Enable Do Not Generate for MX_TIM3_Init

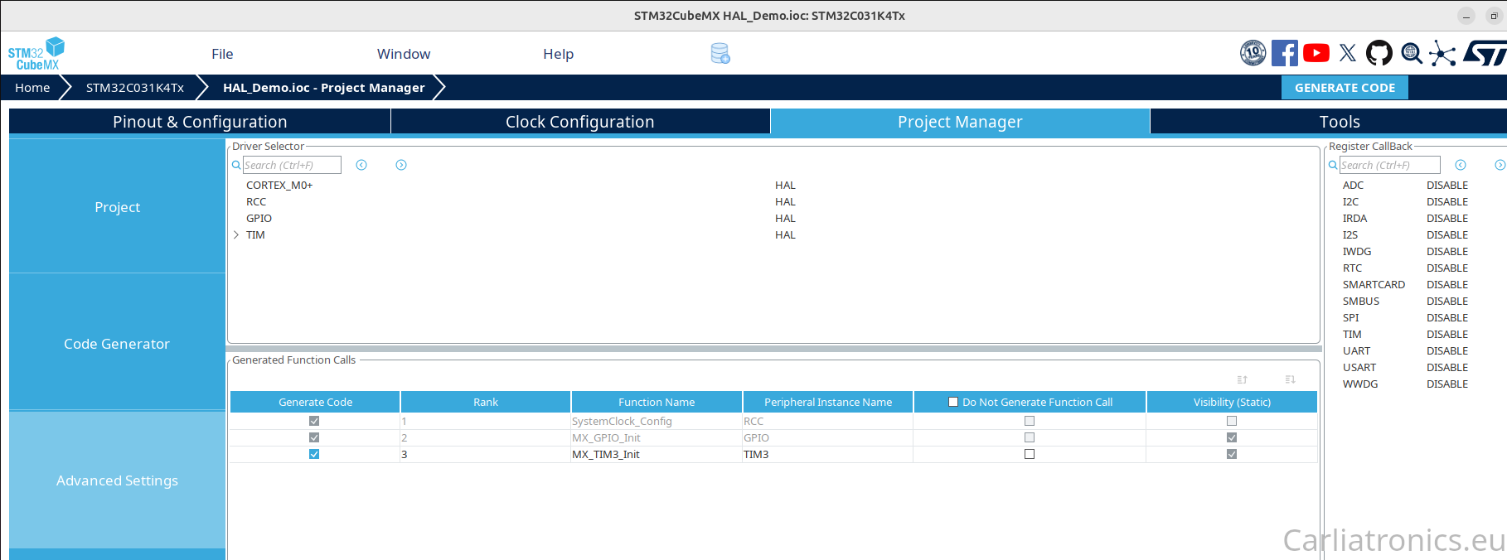[x=1030, y=454]
